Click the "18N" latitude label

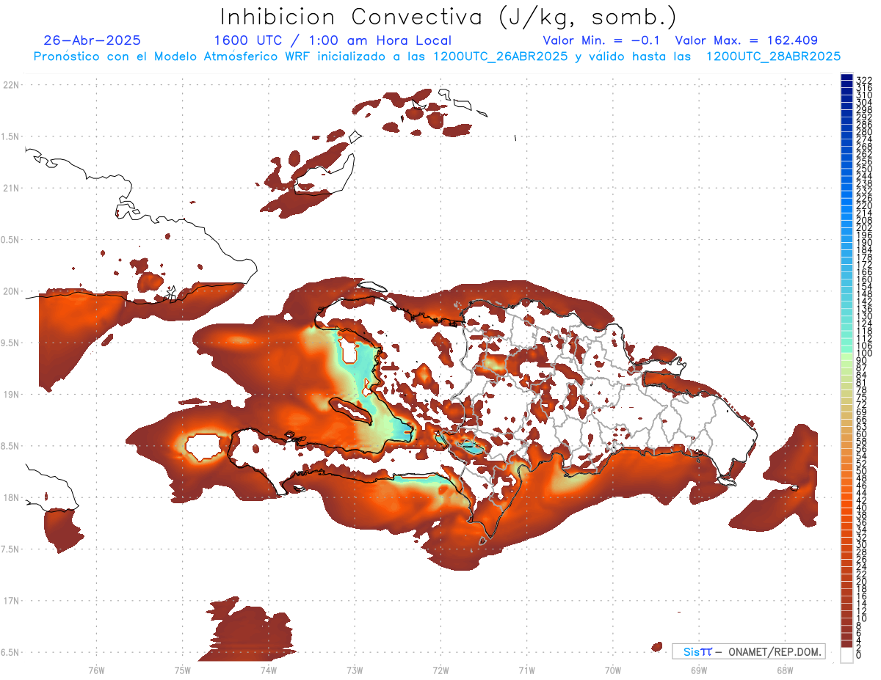coord(11,497)
